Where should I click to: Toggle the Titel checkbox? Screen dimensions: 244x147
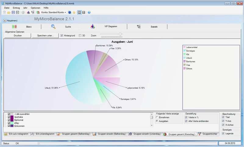pos(223,117)
